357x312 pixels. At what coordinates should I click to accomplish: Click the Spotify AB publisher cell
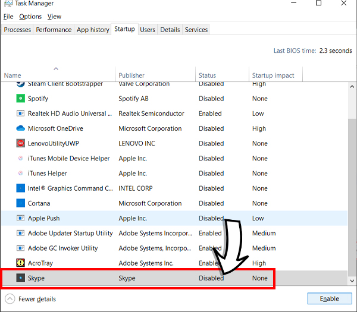[133, 99]
